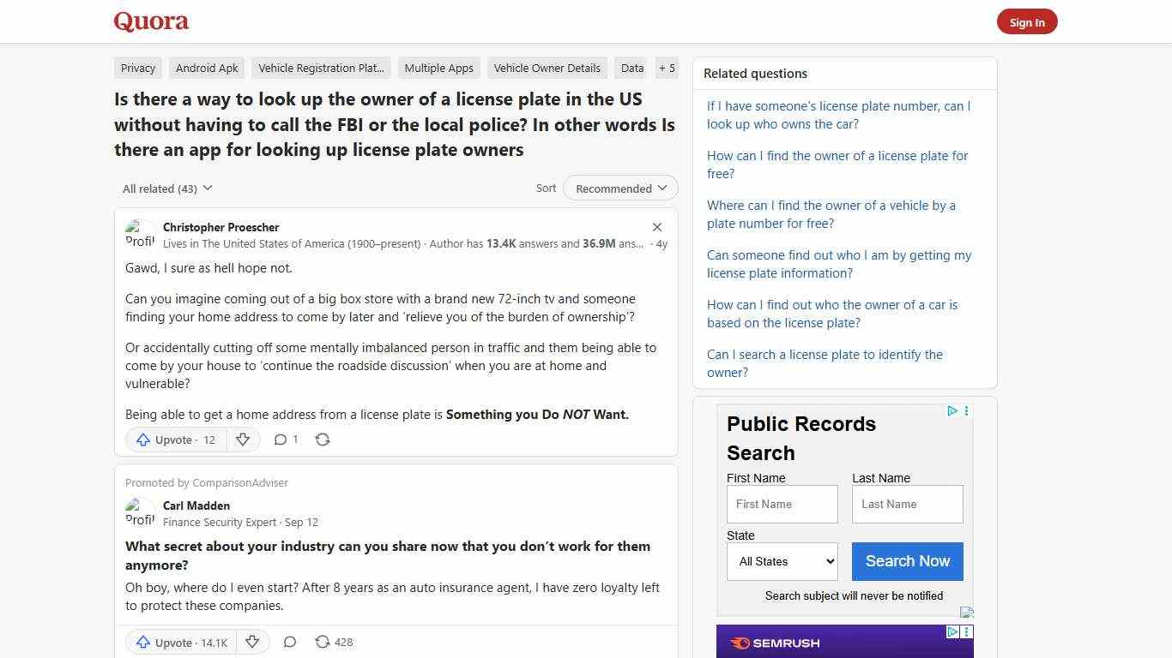The width and height of the screenshot is (1172, 658).
Task: Select the Vehicle Owner Details topic
Action: [547, 68]
